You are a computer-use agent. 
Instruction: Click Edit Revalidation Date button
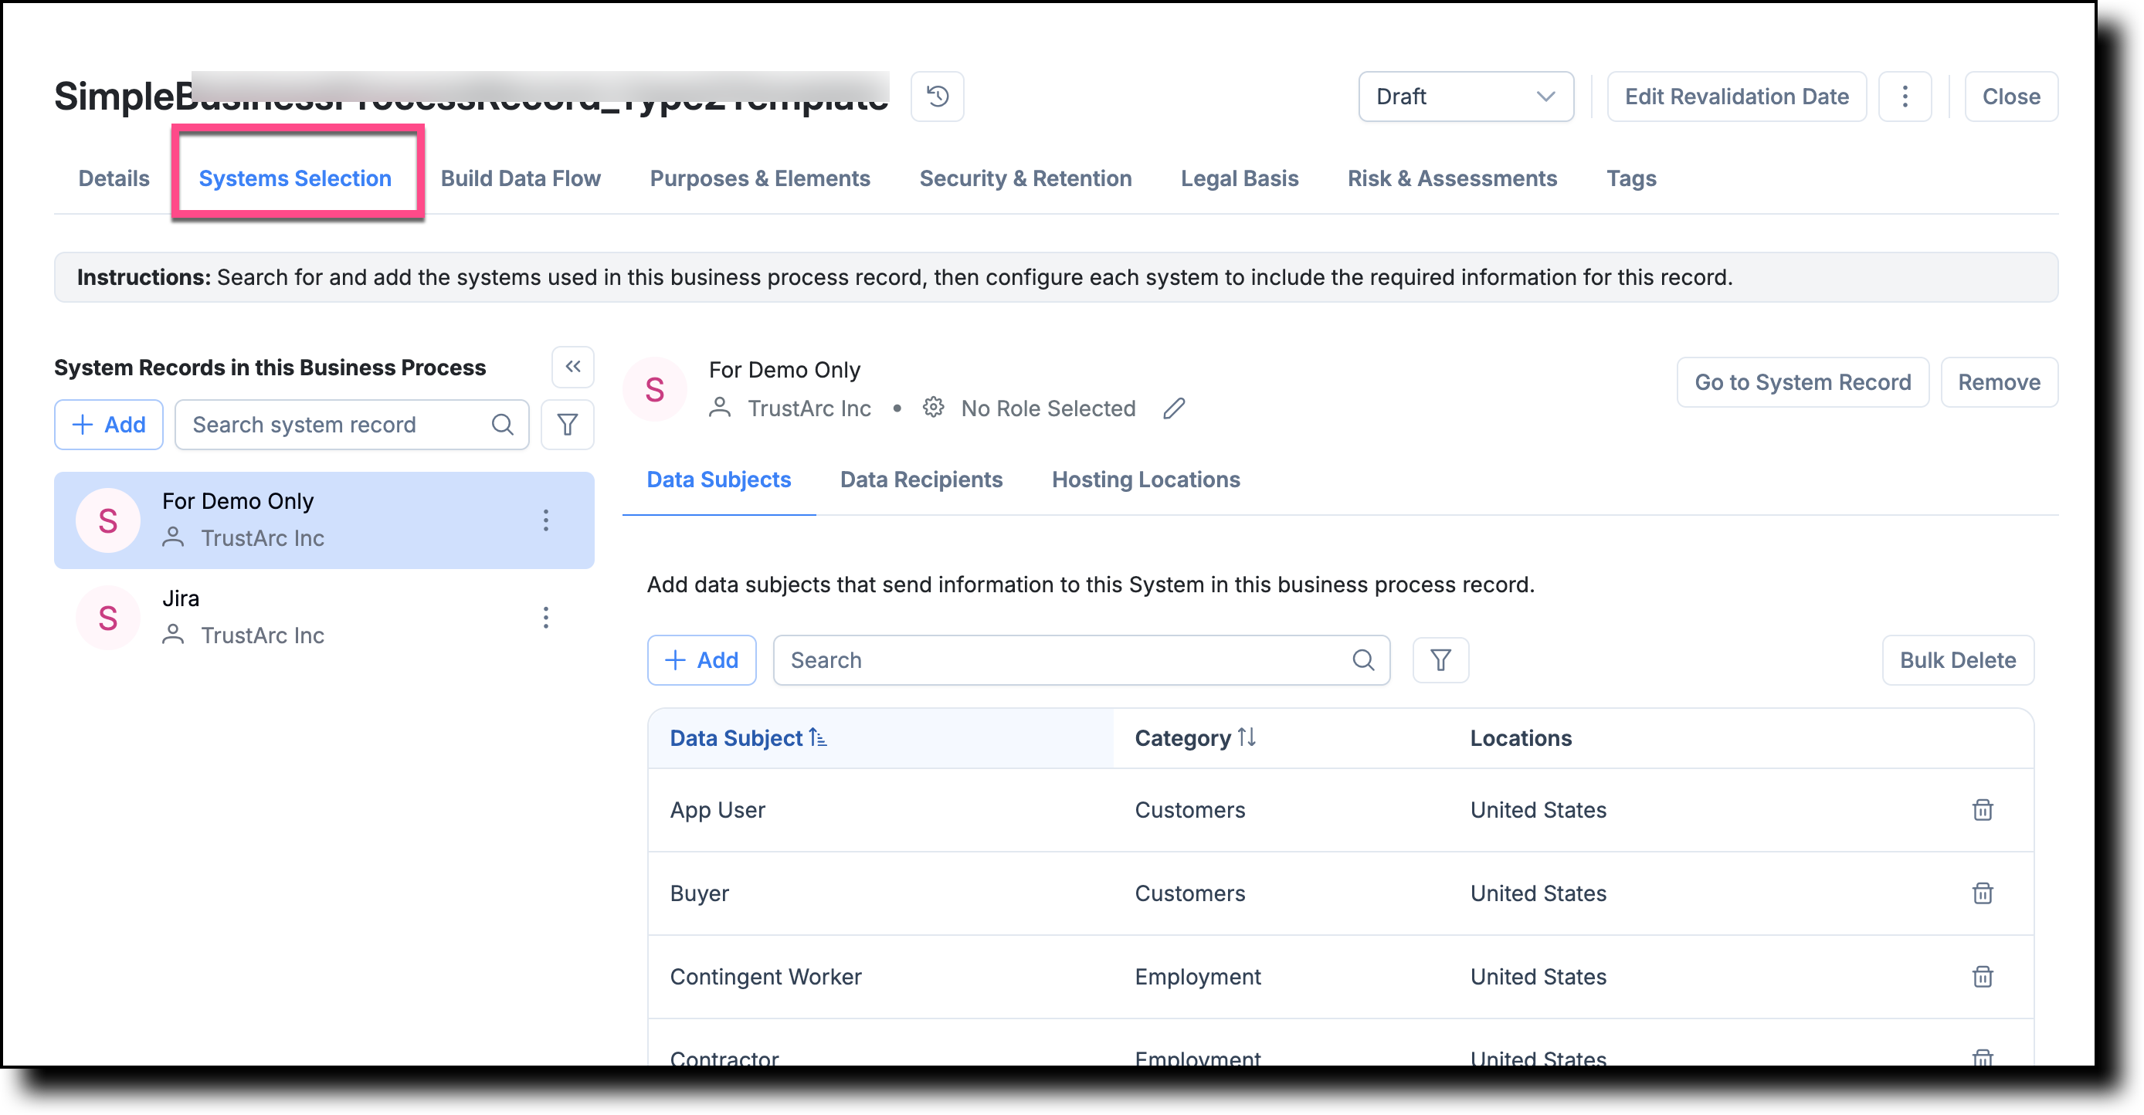click(1737, 97)
